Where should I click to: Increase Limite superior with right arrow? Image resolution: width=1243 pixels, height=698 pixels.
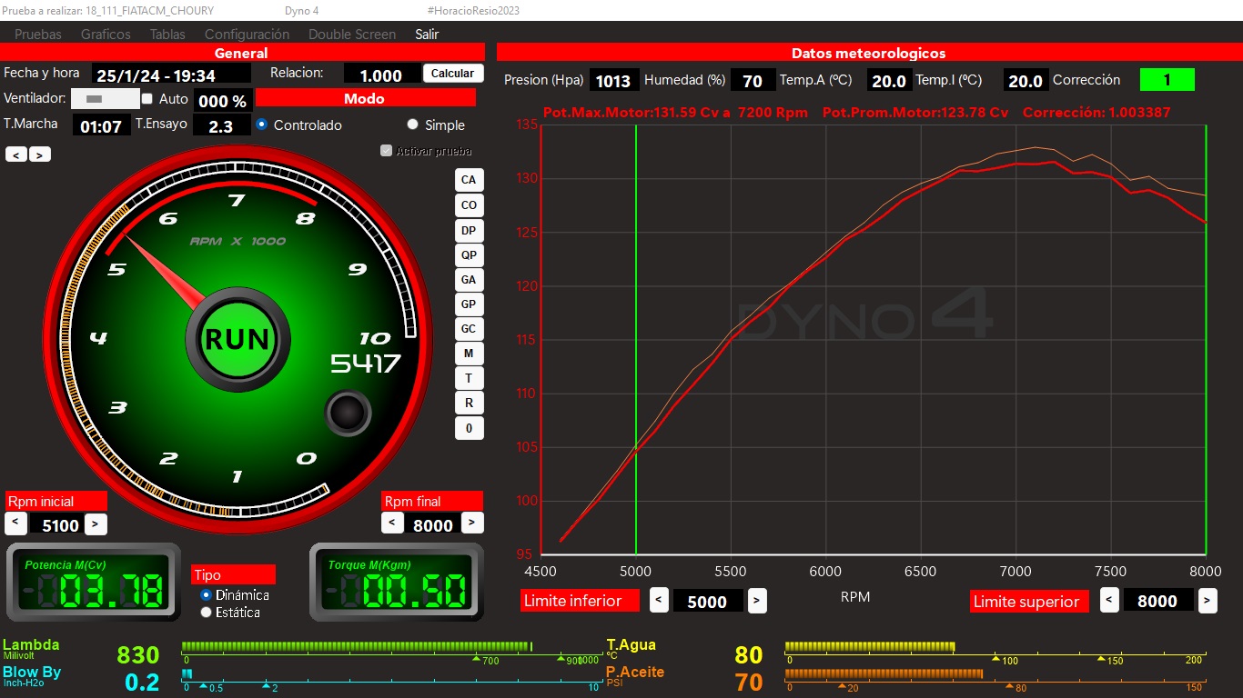click(1207, 600)
